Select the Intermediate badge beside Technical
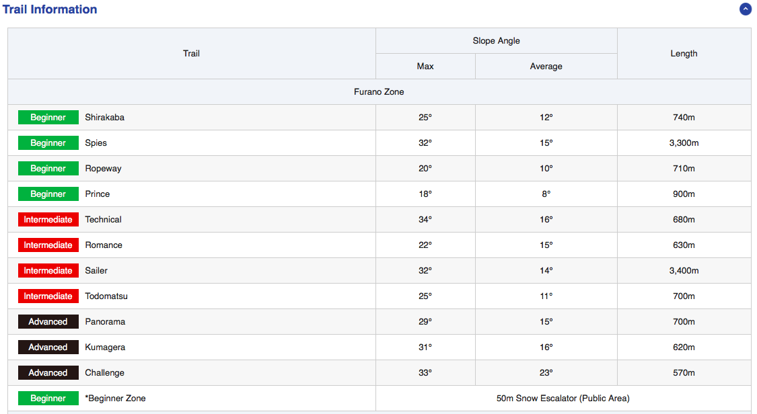 48,220
